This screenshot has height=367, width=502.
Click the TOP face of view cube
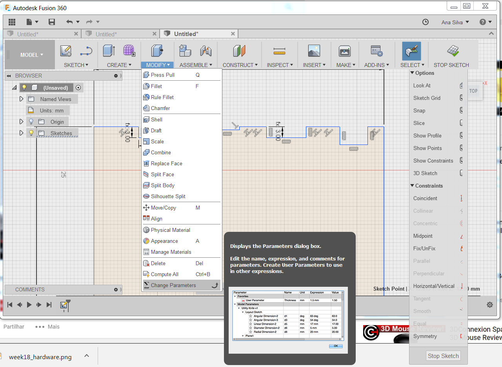(473, 91)
